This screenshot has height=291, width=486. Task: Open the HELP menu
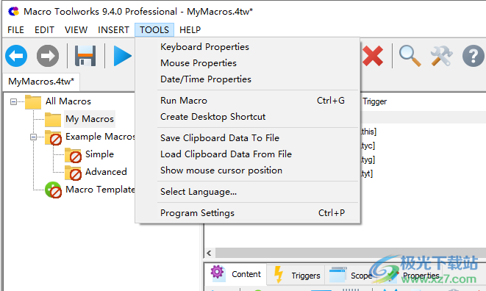pyautogui.click(x=190, y=30)
